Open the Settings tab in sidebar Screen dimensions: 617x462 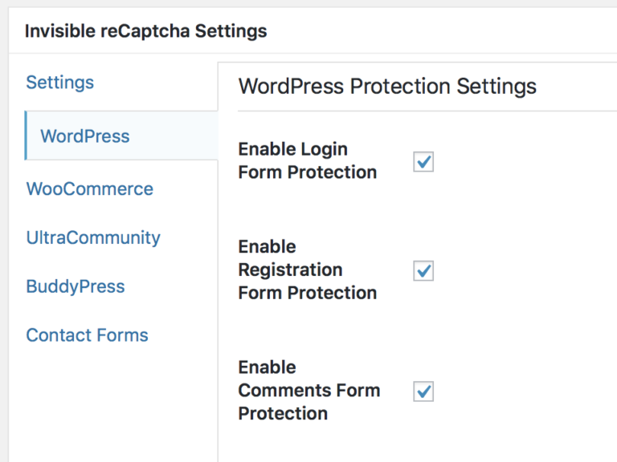coord(59,83)
